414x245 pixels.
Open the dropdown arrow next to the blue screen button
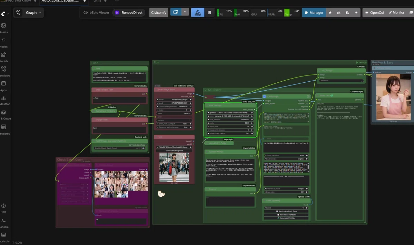pyautogui.click(x=185, y=12)
